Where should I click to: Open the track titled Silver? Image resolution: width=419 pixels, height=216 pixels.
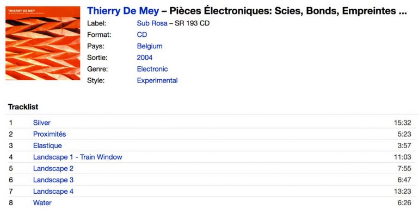click(x=42, y=123)
